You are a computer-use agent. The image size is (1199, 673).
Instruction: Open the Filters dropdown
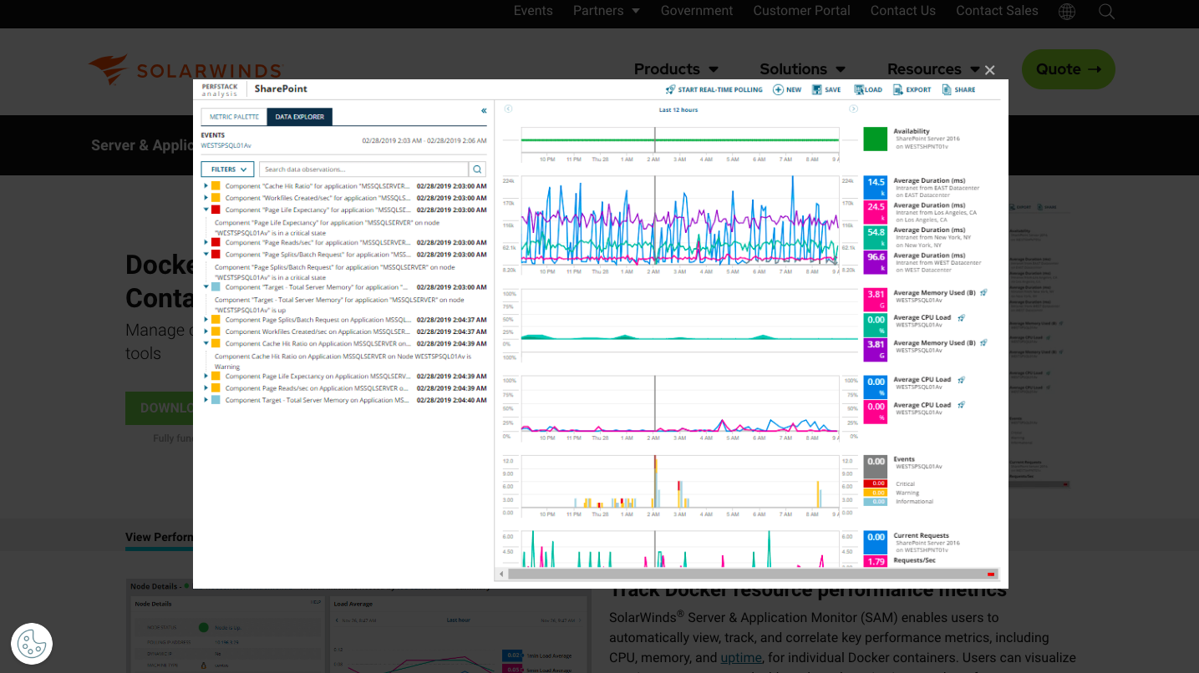pos(226,169)
